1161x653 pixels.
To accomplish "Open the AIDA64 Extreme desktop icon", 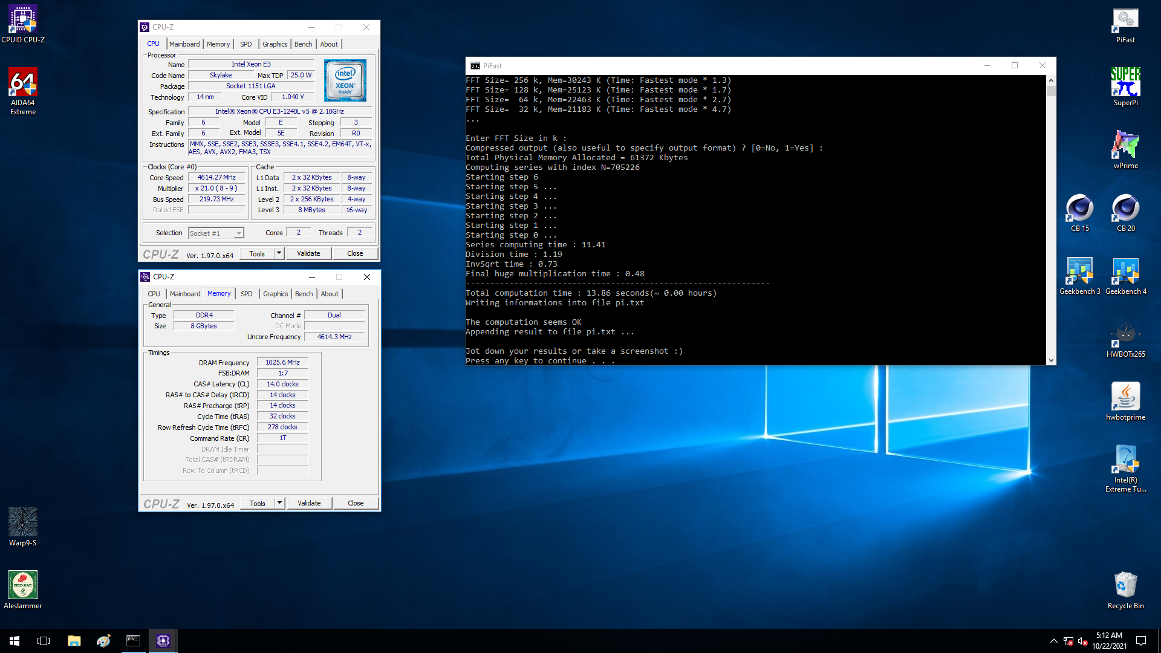I will [x=23, y=91].
